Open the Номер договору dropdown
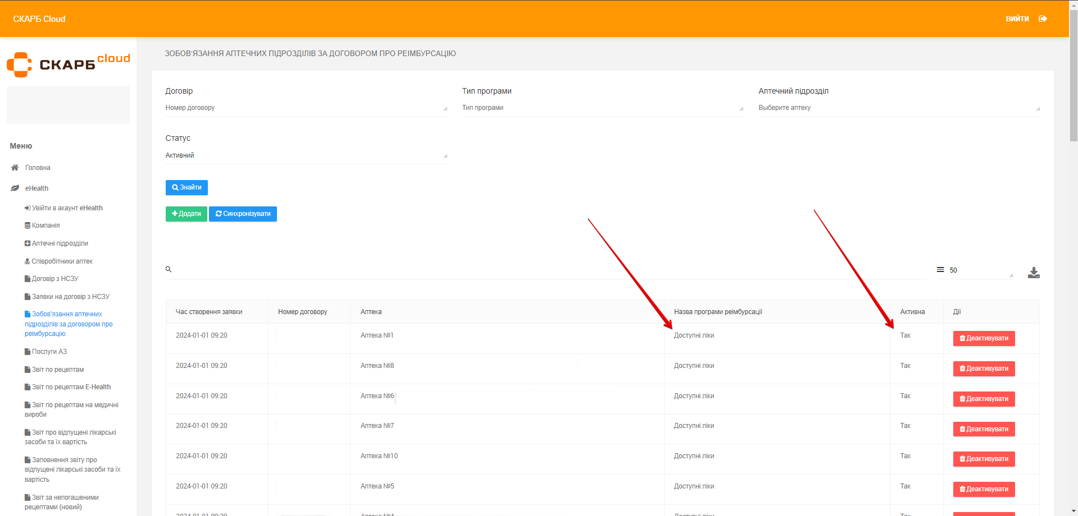This screenshot has width=1078, height=516. 306,108
